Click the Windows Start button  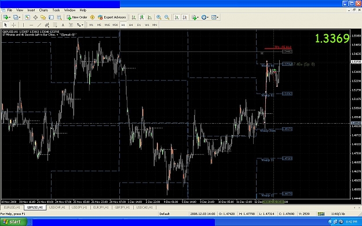[x=13, y=222]
